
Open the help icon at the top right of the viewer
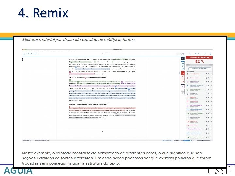210,54
